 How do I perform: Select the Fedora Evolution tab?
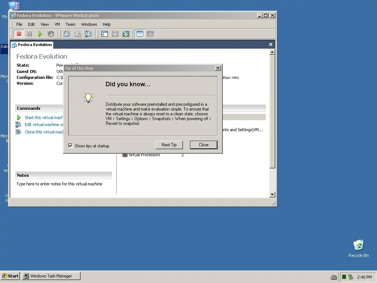tap(32, 45)
